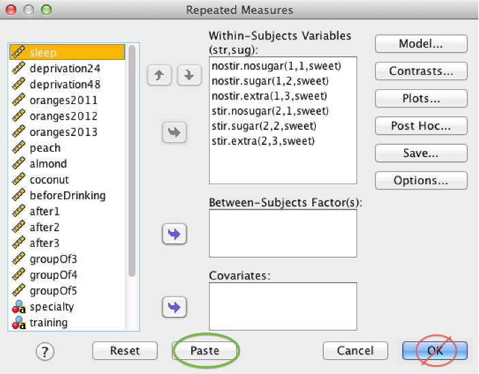Click the Within-Subjects Variables transfer arrow
This screenshot has height=374, width=479.
point(174,133)
